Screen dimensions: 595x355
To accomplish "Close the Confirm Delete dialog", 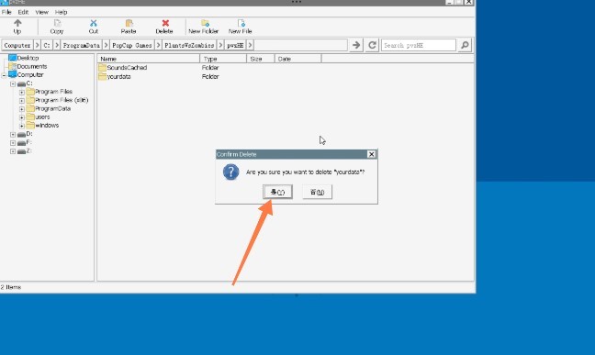I will tap(372, 154).
